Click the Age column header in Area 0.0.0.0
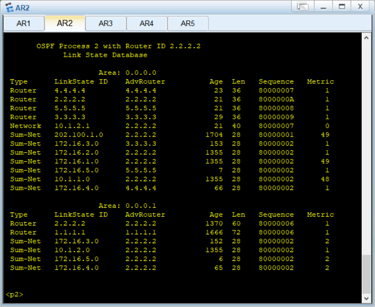Viewport: 375px width, 307px height. pos(216,82)
